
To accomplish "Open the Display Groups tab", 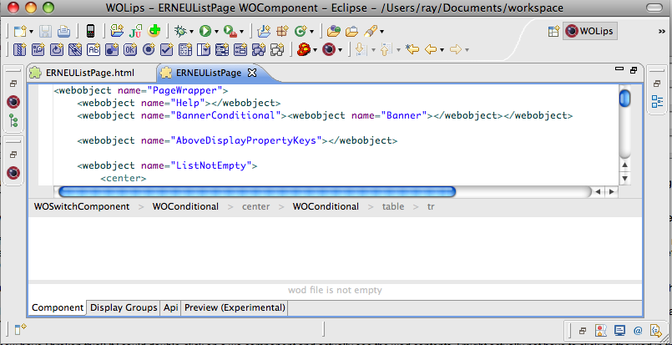I will tap(124, 307).
